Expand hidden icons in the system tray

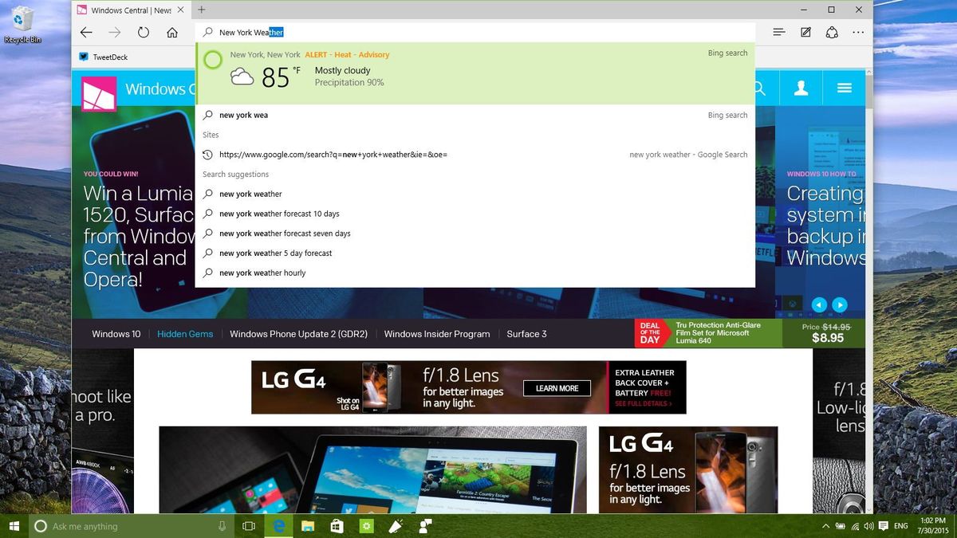point(825,526)
